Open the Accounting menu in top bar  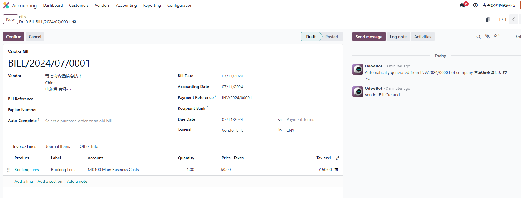pyautogui.click(x=126, y=5)
